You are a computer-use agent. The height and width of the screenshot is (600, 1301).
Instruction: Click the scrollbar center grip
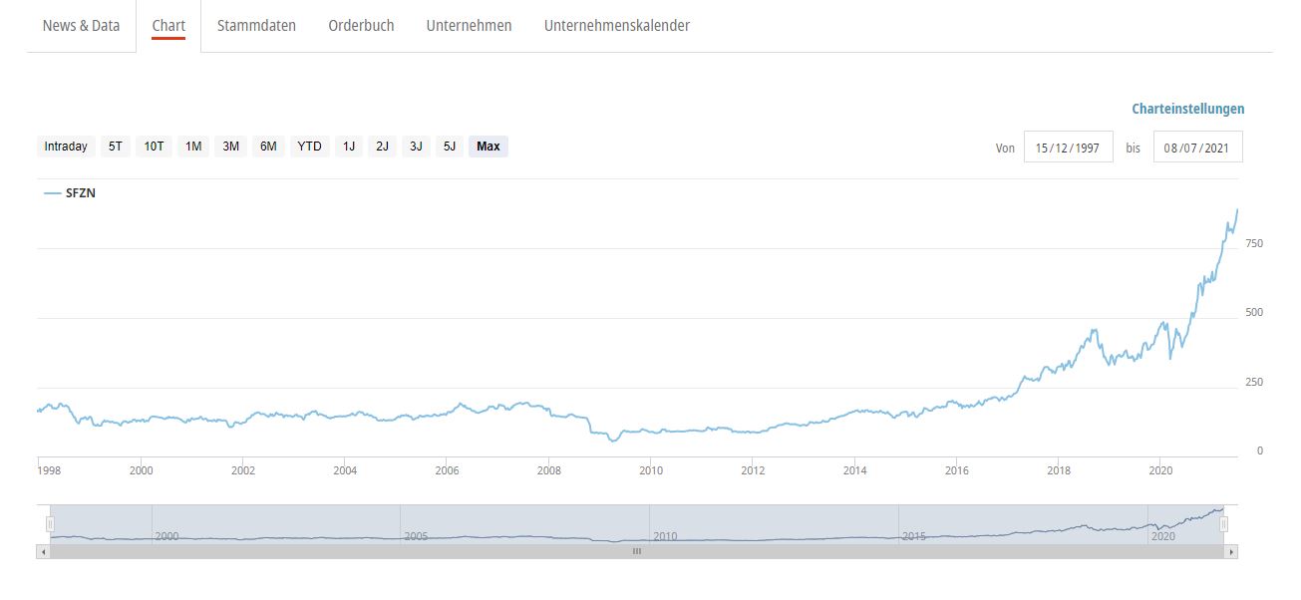637,551
